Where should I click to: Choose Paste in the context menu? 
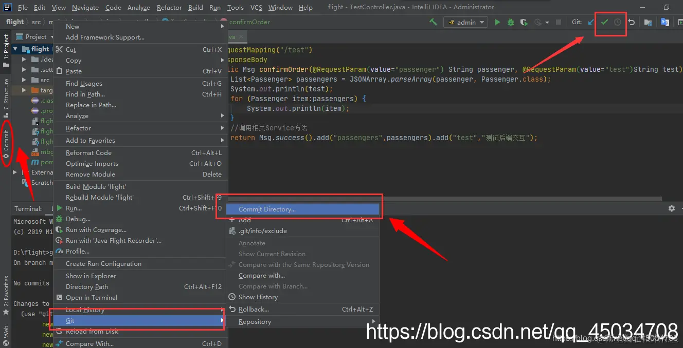(140, 71)
